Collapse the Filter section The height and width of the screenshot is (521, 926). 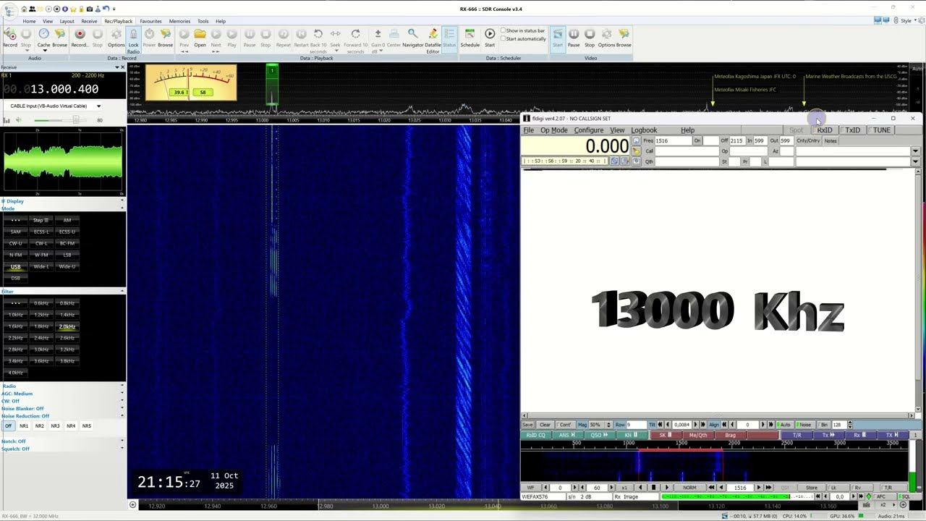(122, 291)
